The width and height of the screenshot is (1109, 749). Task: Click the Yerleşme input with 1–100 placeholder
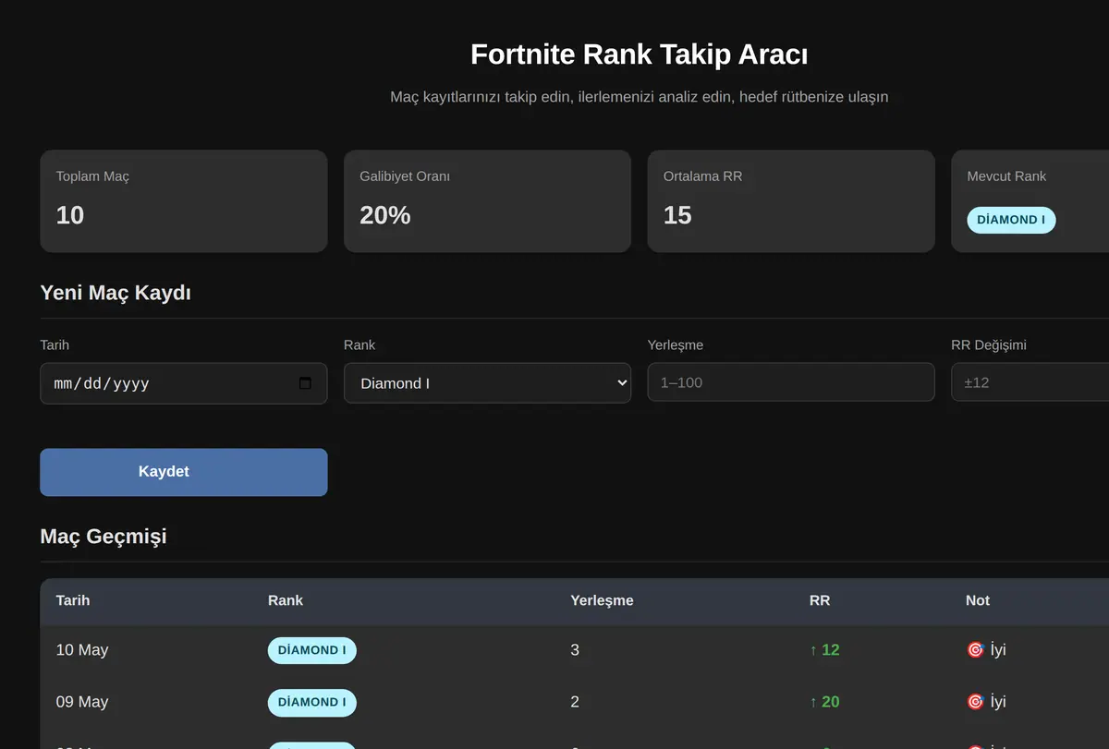click(x=791, y=382)
